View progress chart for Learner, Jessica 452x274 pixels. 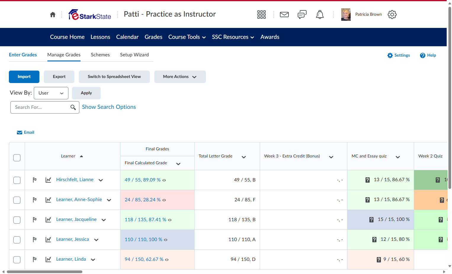(48, 240)
